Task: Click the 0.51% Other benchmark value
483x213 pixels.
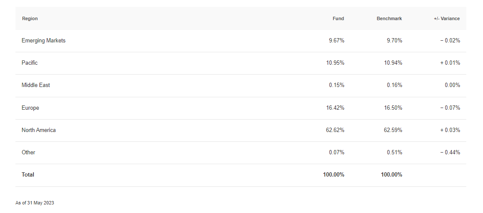Action: (395, 153)
